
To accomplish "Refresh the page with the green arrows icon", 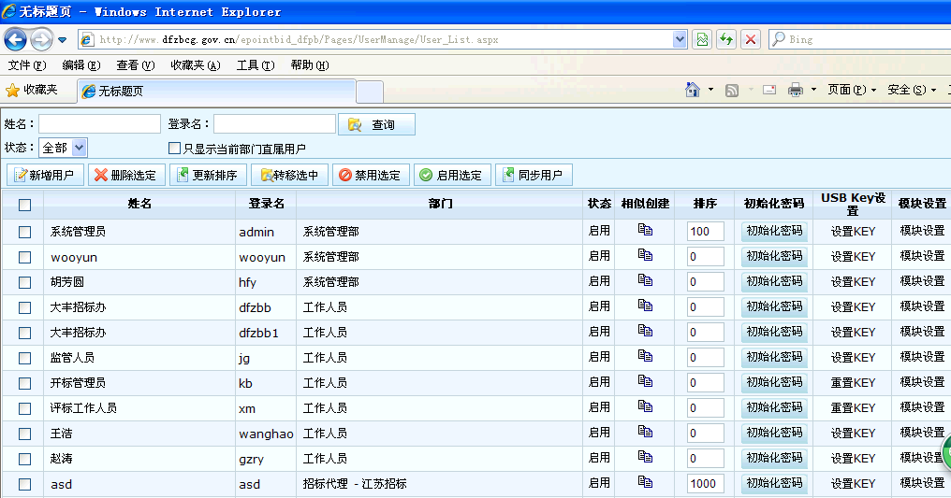I will [726, 39].
